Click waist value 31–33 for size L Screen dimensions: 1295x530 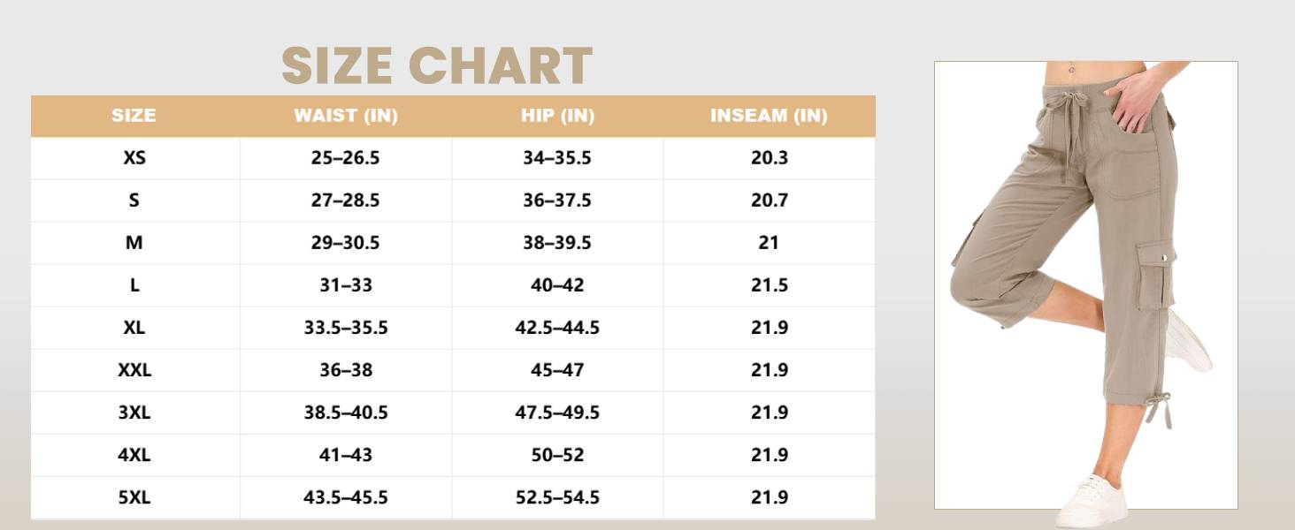pyautogui.click(x=346, y=285)
